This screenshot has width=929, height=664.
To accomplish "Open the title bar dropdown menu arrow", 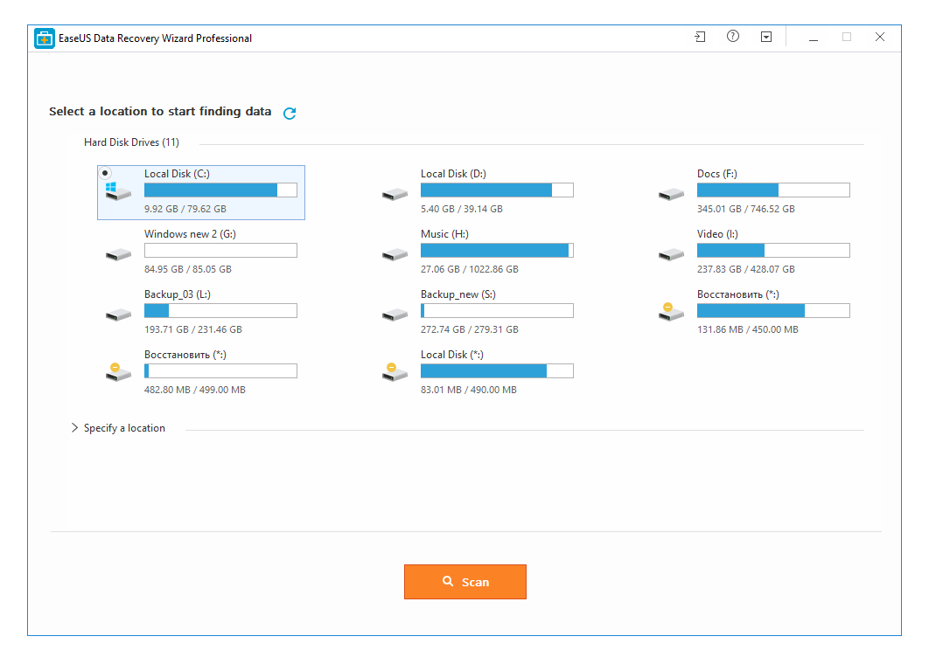I will (x=766, y=38).
